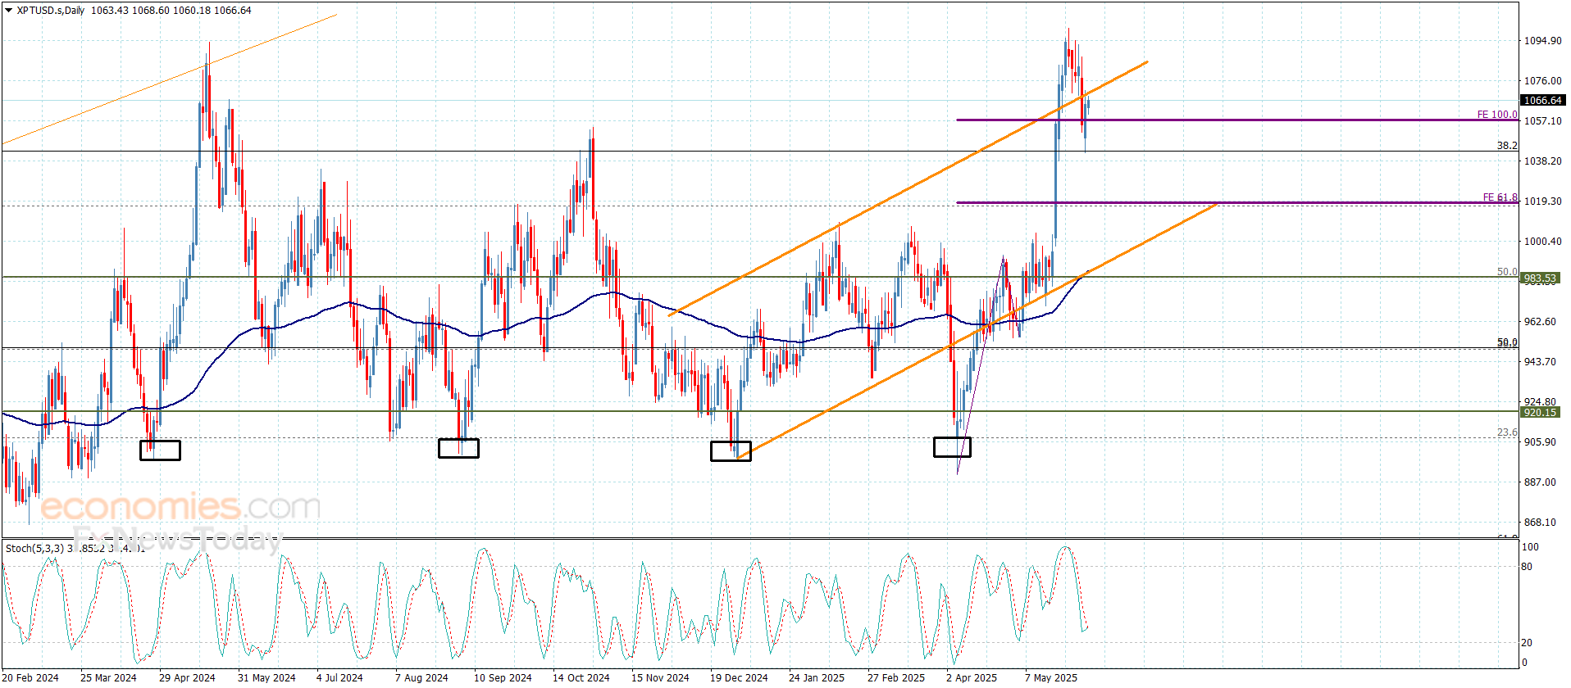The height and width of the screenshot is (688, 1571).
Task: Click the 4 Jul 2024 date label
Action: coord(339,678)
